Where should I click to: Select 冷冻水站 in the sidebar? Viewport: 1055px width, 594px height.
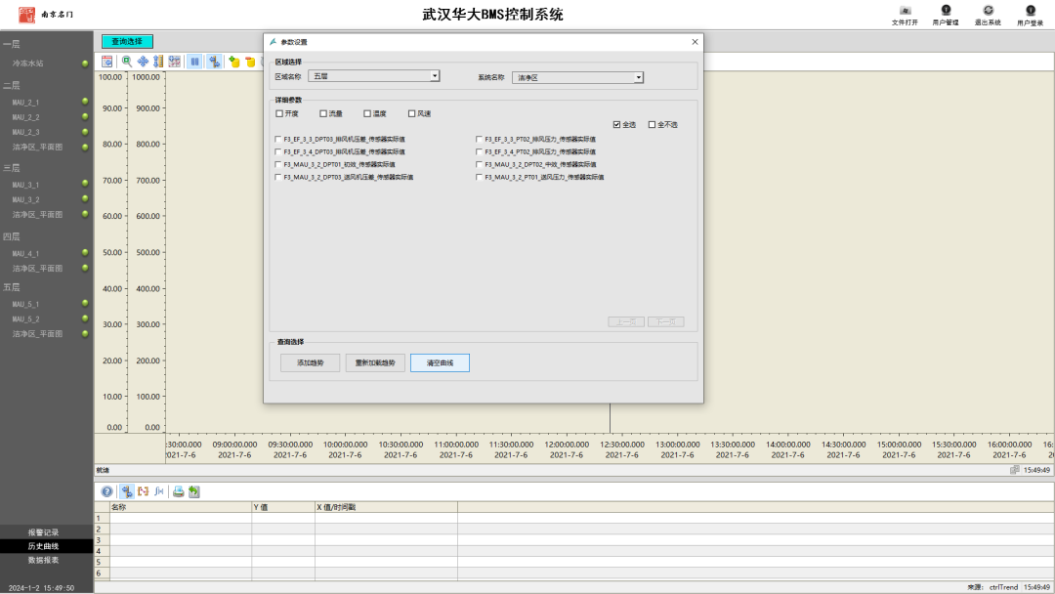coord(27,64)
